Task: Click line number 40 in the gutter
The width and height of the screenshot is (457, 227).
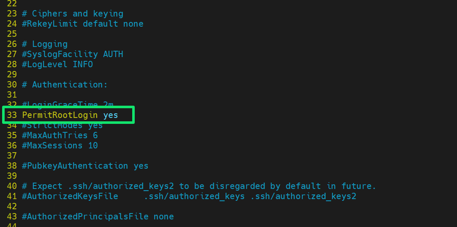Action: (12, 186)
